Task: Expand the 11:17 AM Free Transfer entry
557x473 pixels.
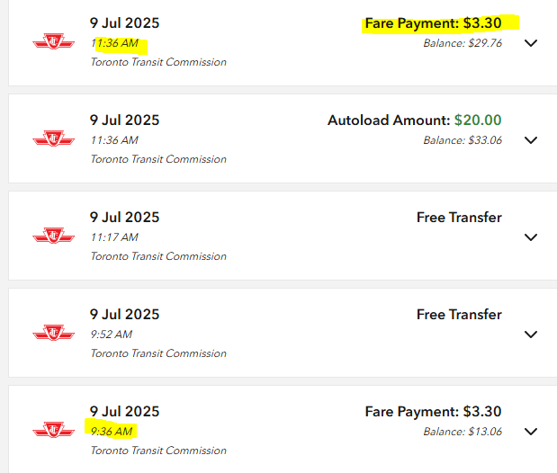Action: point(531,237)
